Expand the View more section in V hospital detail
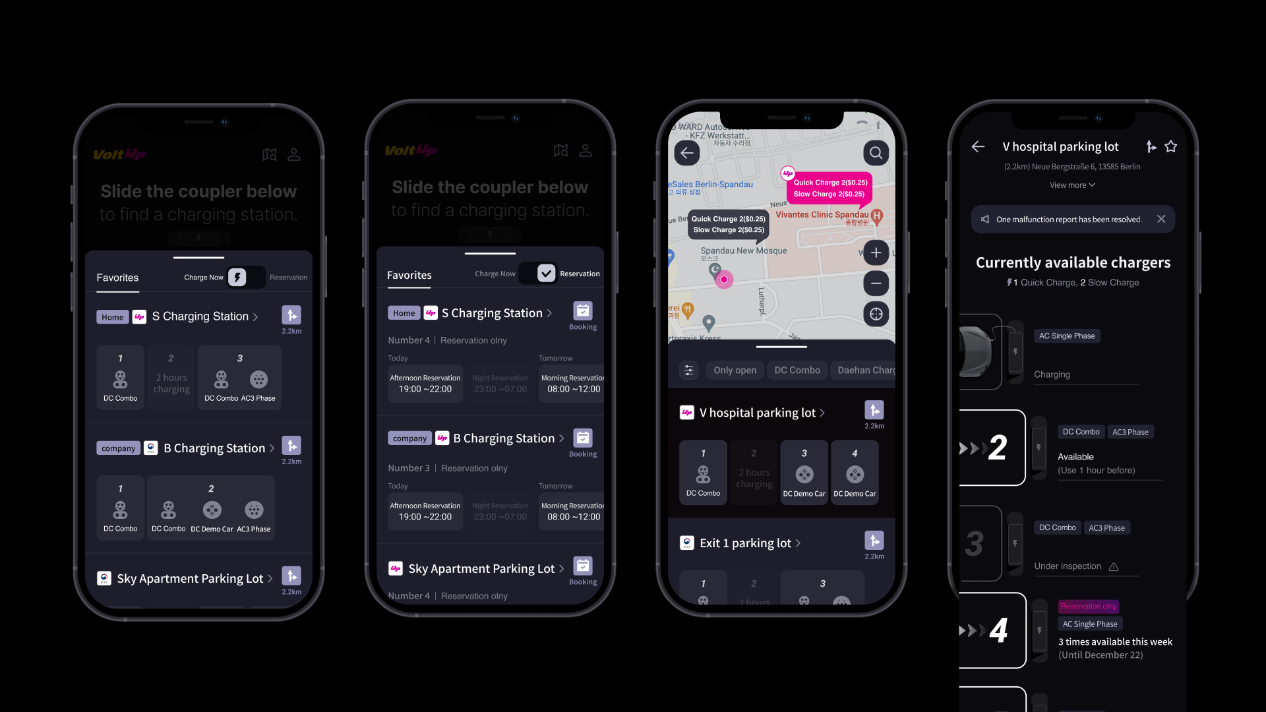This screenshot has width=1266, height=712. [1073, 185]
